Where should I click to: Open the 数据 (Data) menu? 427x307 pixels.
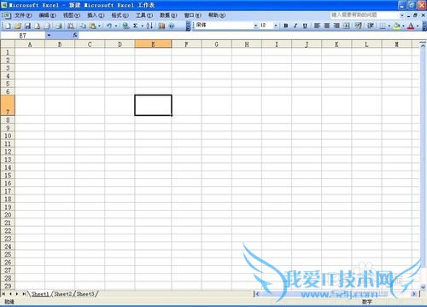click(168, 15)
